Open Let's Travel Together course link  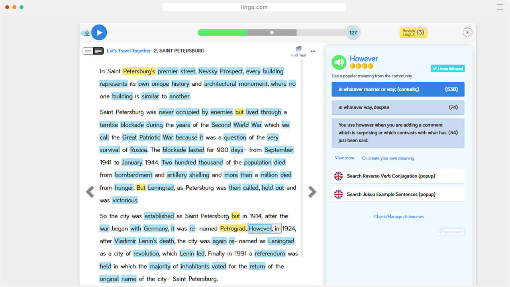point(129,51)
